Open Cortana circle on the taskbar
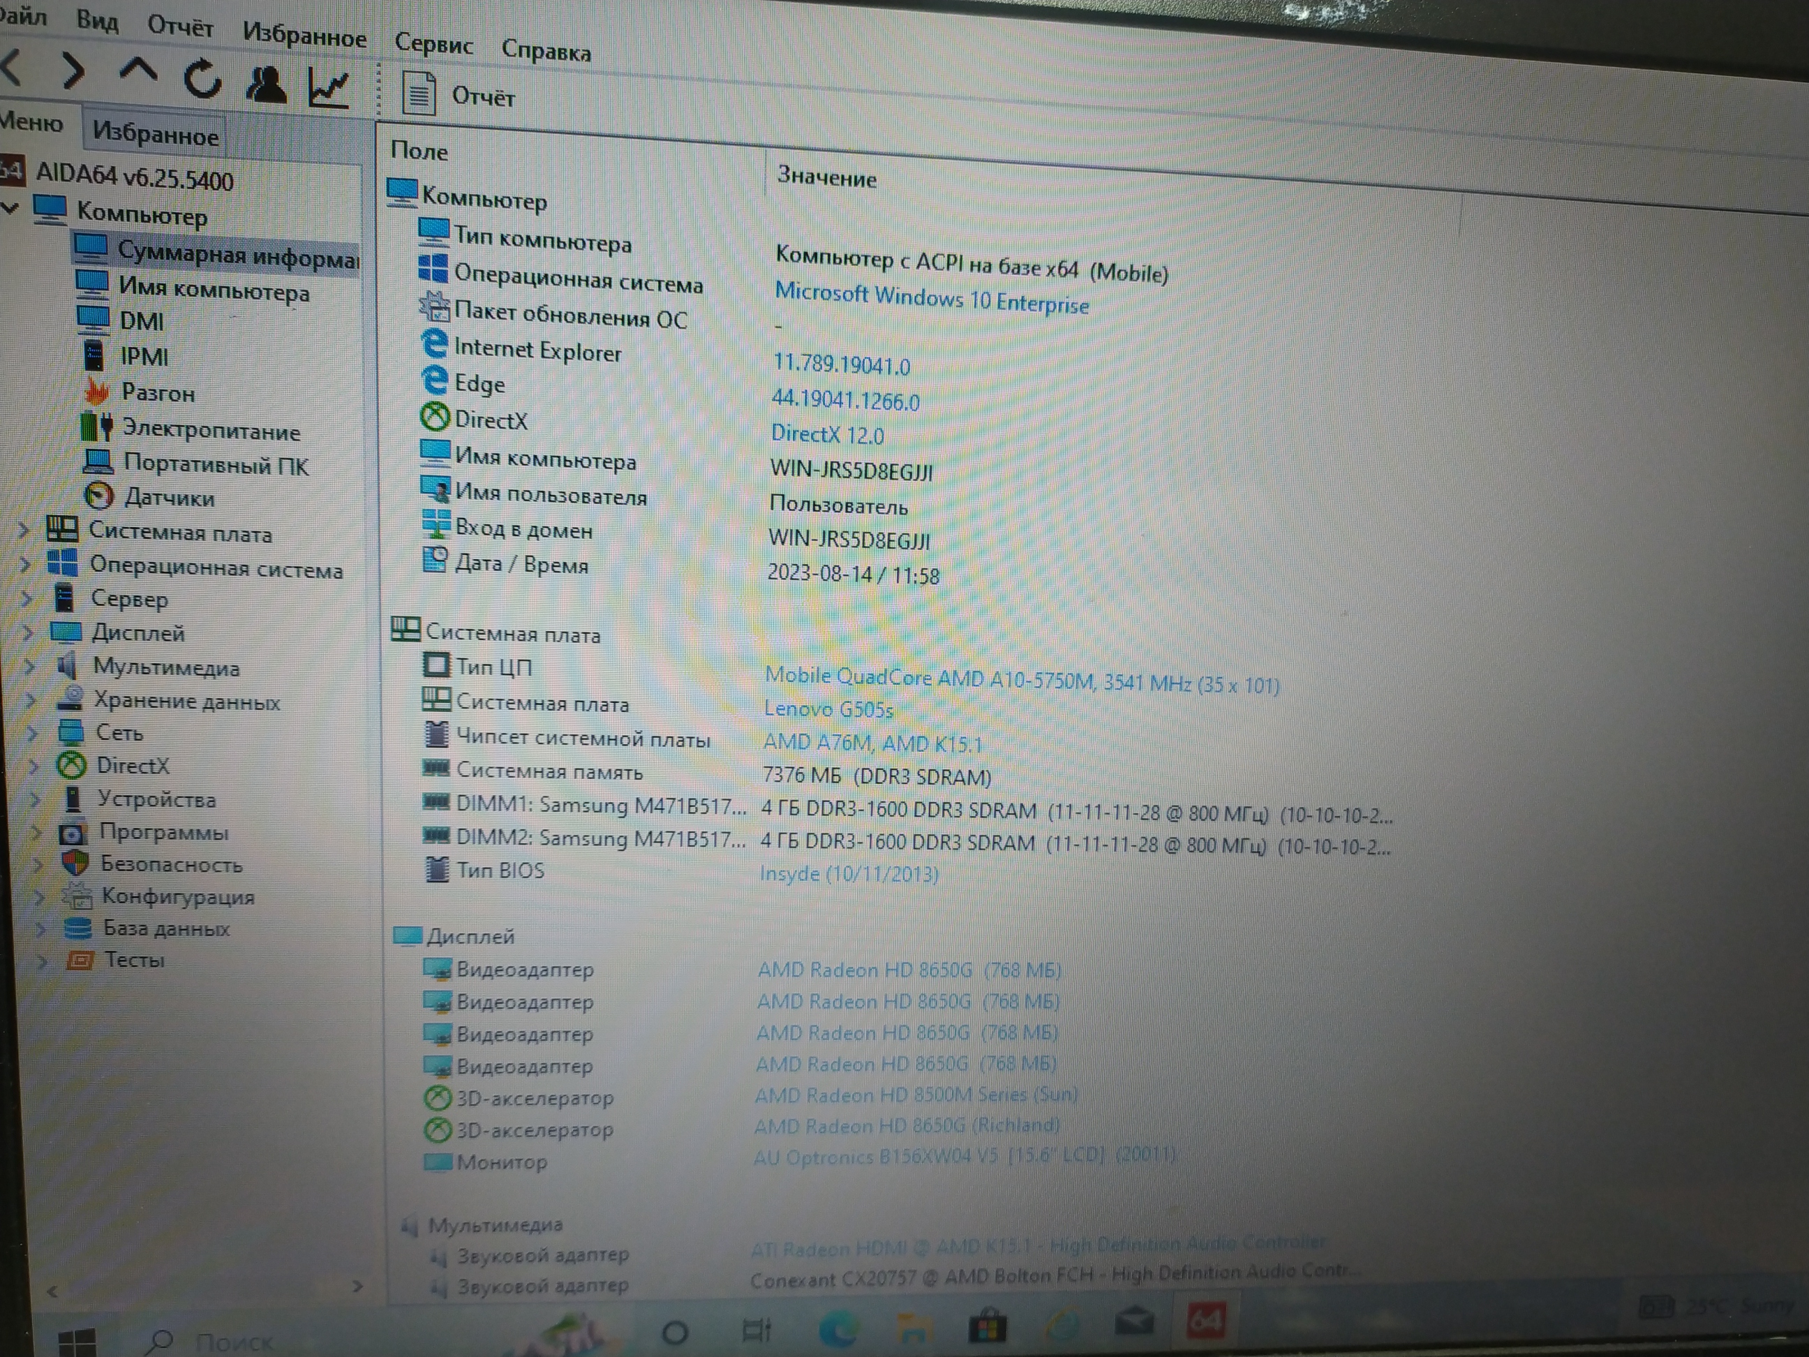This screenshot has width=1809, height=1357. (x=674, y=1333)
